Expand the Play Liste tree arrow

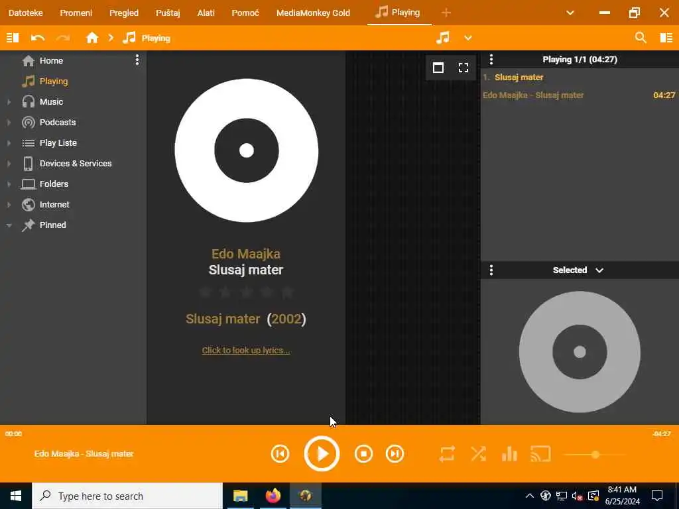(9, 143)
